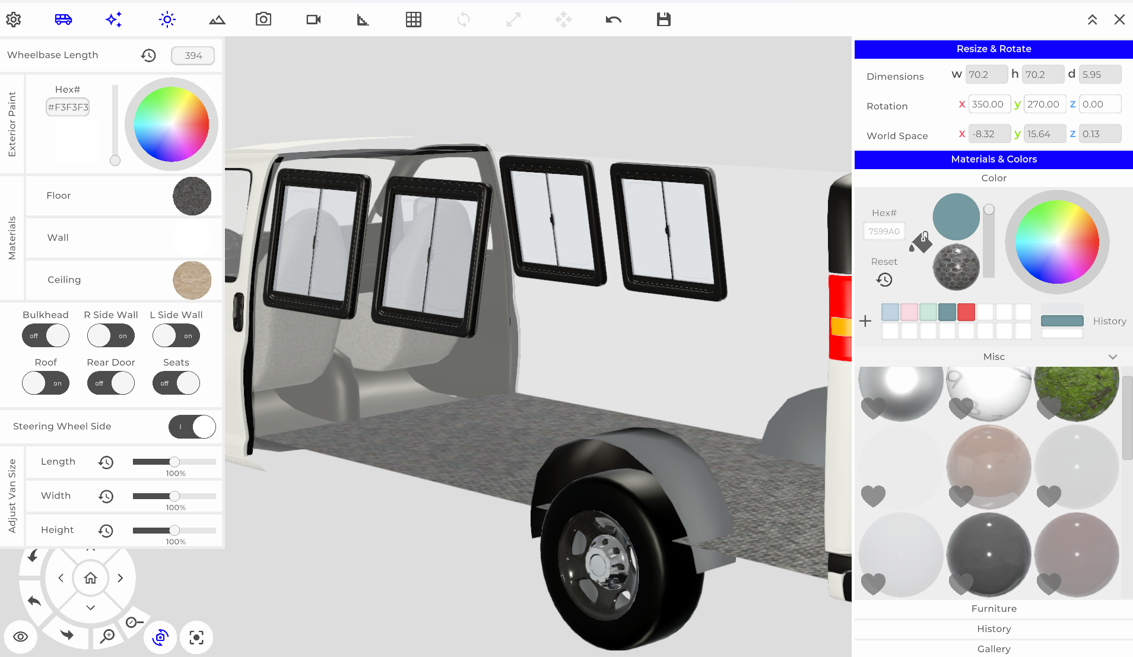Reset the Wheelbase Length value
Viewport: 1133px width, 657px height.
pyautogui.click(x=148, y=55)
